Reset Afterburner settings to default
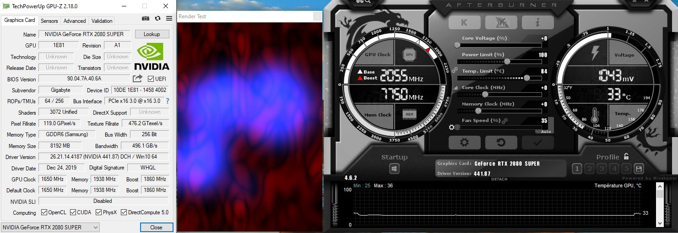Viewport: 678px width, 233px height. 501,143
